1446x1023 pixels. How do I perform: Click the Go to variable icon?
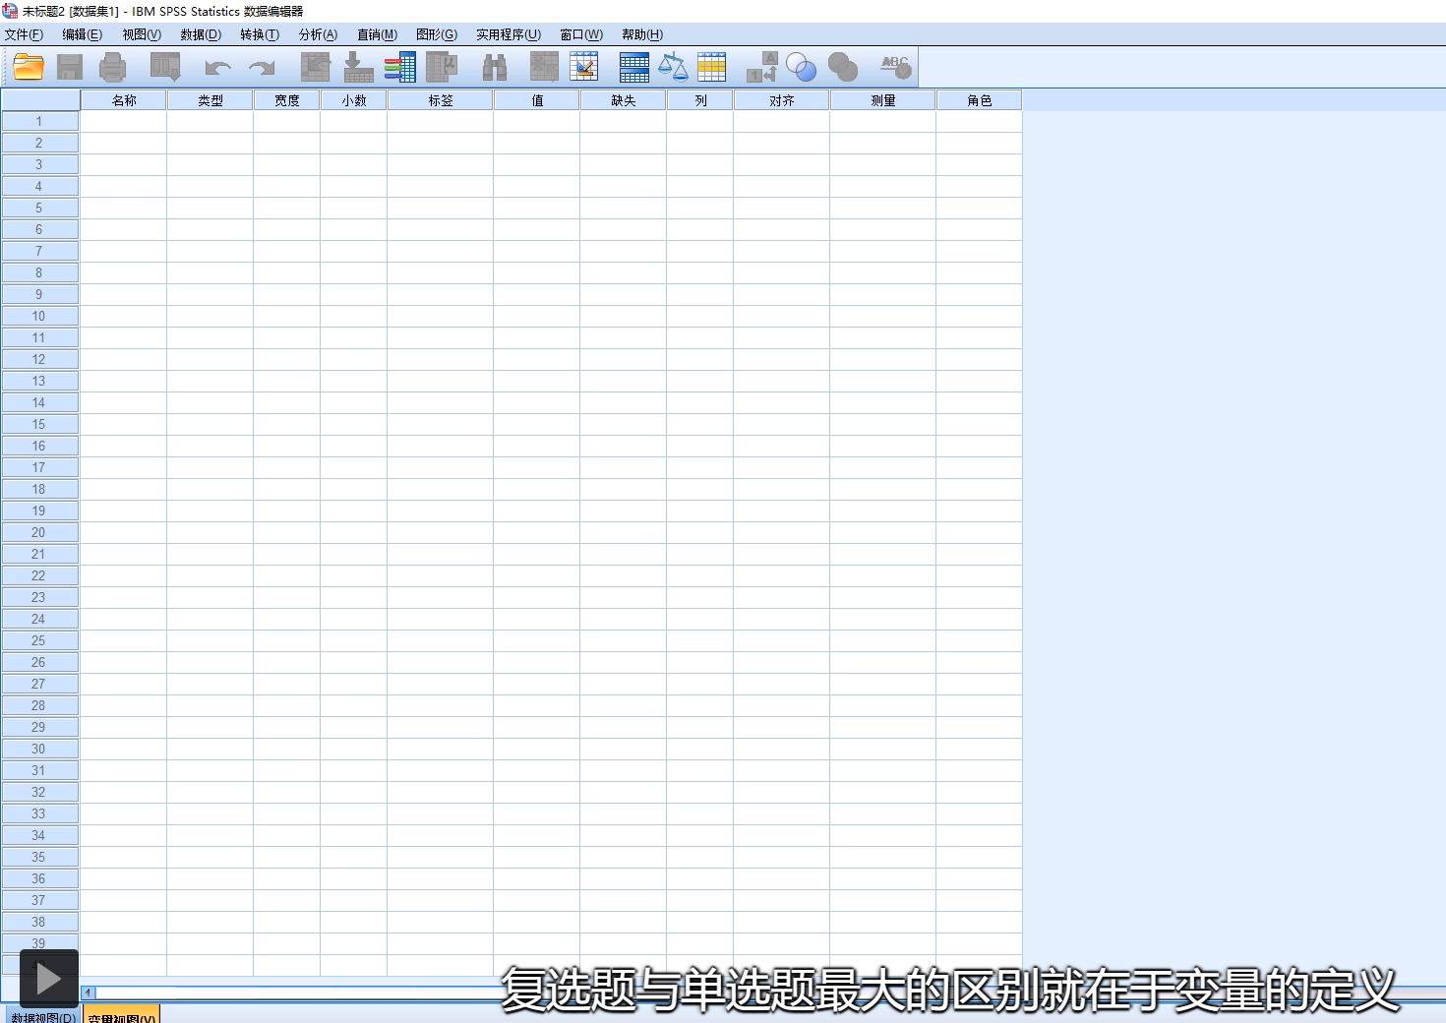click(358, 67)
